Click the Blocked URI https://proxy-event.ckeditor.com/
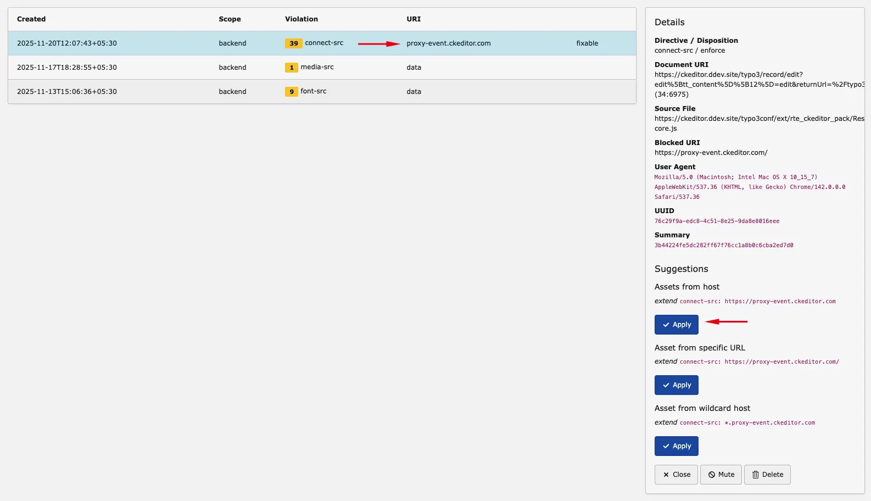The height and width of the screenshot is (501, 871). tap(711, 153)
